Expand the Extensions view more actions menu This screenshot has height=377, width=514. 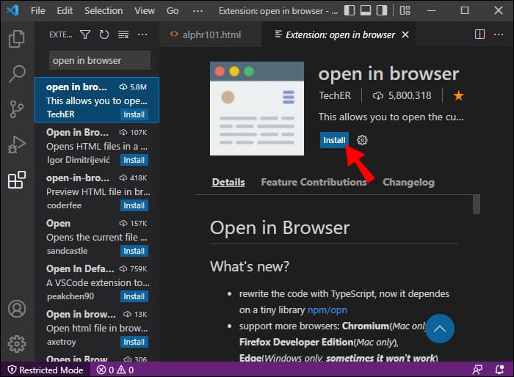pyautogui.click(x=142, y=34)
